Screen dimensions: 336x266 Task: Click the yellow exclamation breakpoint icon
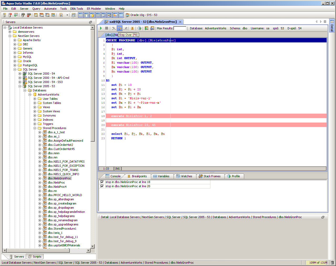[x=132, y=28]
